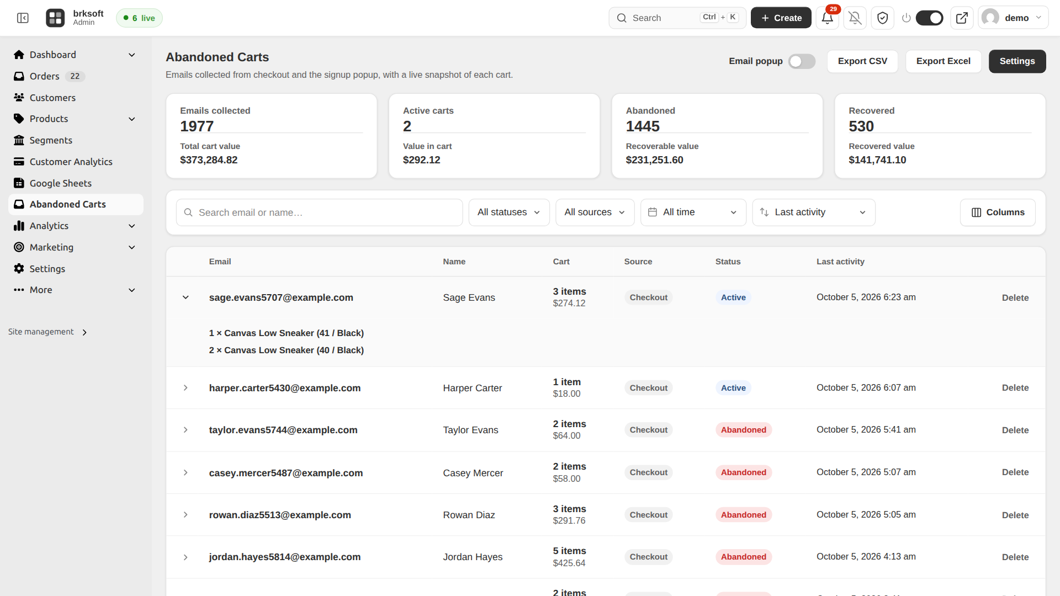Collapse the sidebar panel icon
Viewport: 1060px width, 596px height.
coord(23,18)
